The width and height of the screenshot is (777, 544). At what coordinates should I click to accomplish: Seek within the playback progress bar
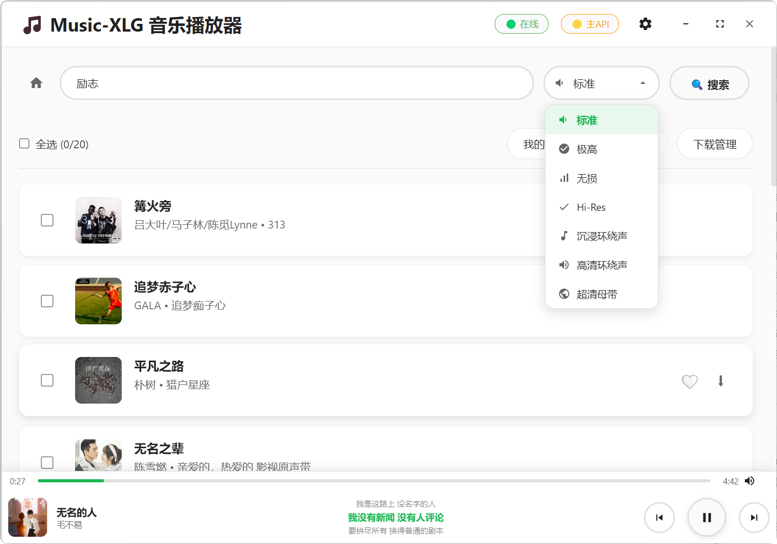pyautogui.click(x=373, y=481)
